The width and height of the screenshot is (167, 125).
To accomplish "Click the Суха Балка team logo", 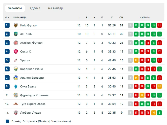I will point(16,86).
